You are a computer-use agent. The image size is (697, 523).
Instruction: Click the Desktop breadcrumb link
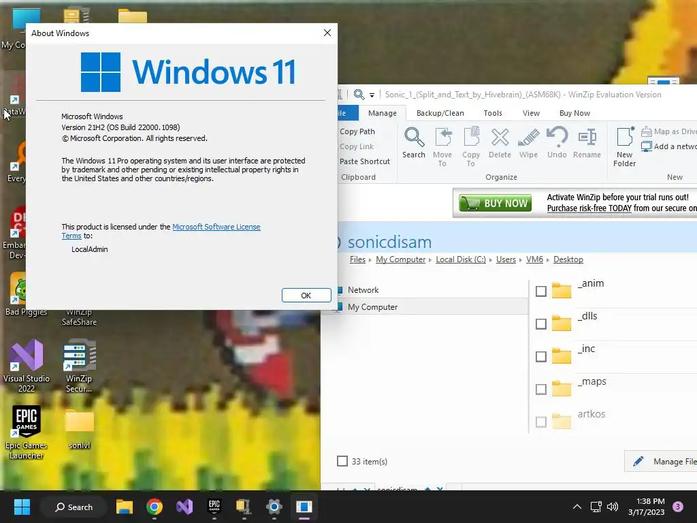pos(568,259)
